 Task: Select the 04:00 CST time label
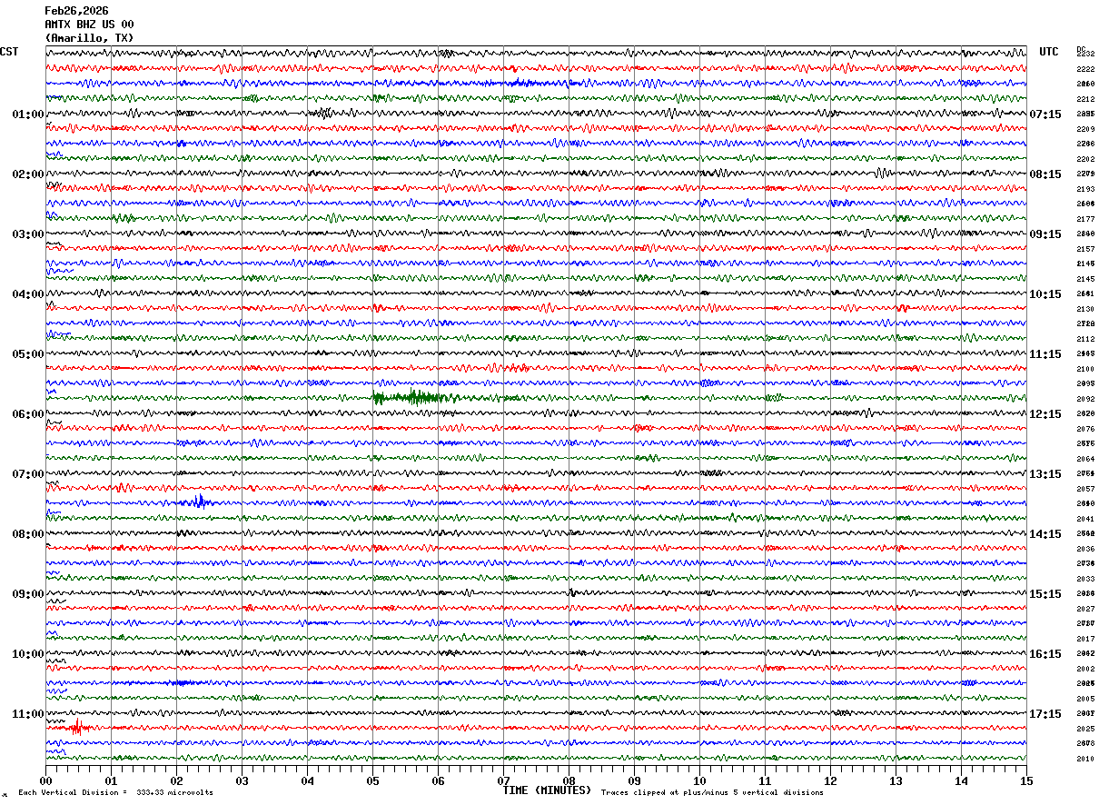pos(28,294)
